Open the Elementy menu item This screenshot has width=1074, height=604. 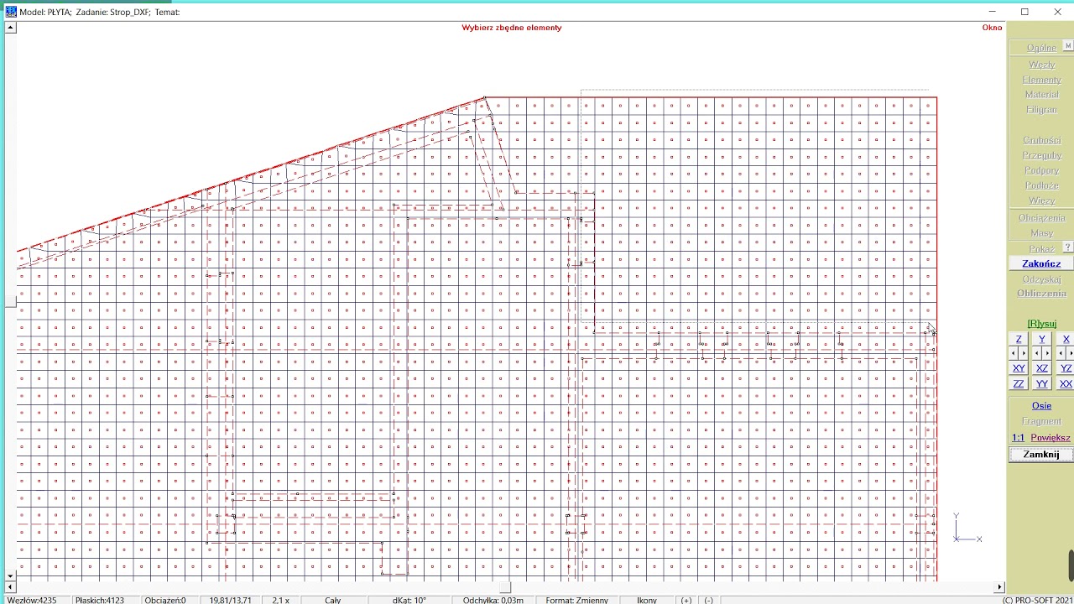(1041, 80)
